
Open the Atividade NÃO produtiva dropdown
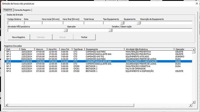pos(65,30)
